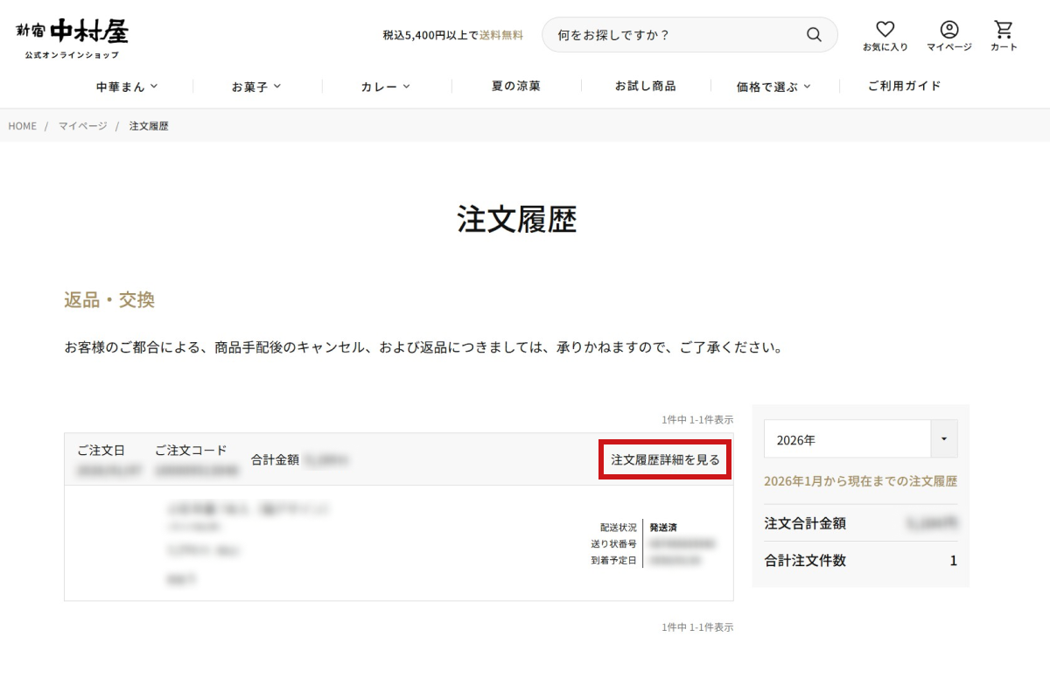
Task: Click the 発送済 shipping status
Action: [x=662, y=528]
